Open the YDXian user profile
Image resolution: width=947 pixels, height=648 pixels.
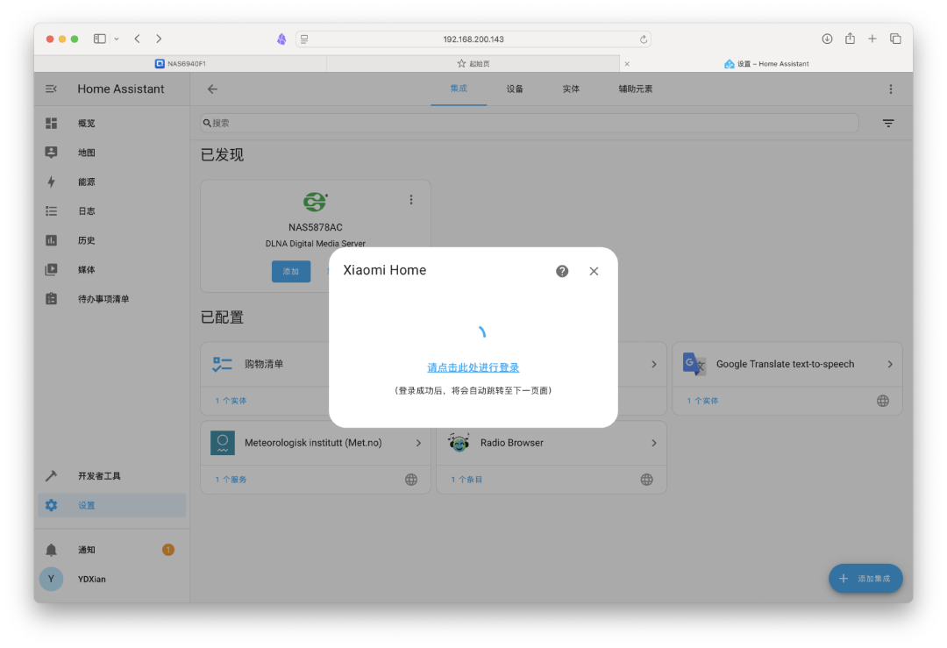91,579
